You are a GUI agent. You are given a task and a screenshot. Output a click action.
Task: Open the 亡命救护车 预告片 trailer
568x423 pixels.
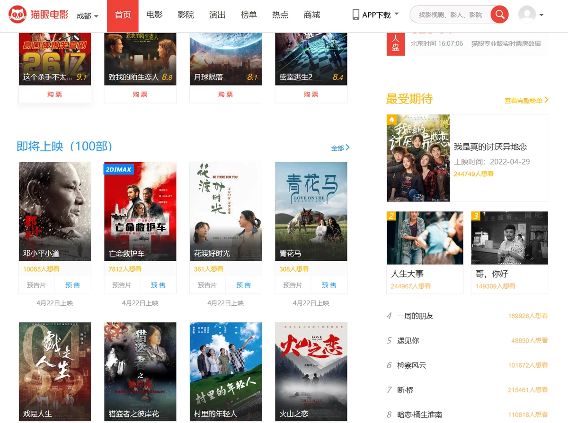(x=122, y=285)
